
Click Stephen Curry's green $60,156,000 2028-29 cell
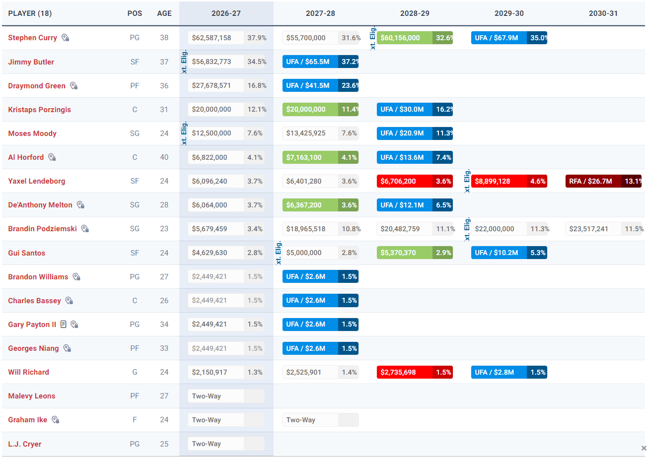tap(415, 38)
